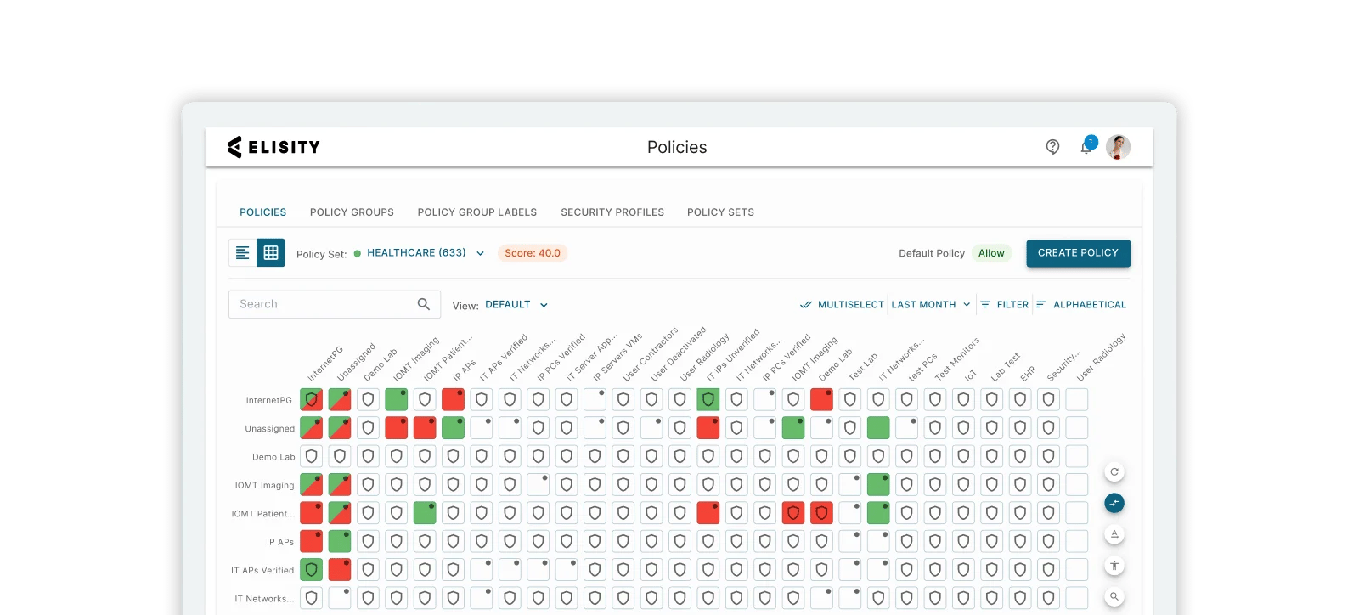Screen dimensions: 1359x615
Task: Open the LAST MONTH time range dropdown
Action: (931, 304)
